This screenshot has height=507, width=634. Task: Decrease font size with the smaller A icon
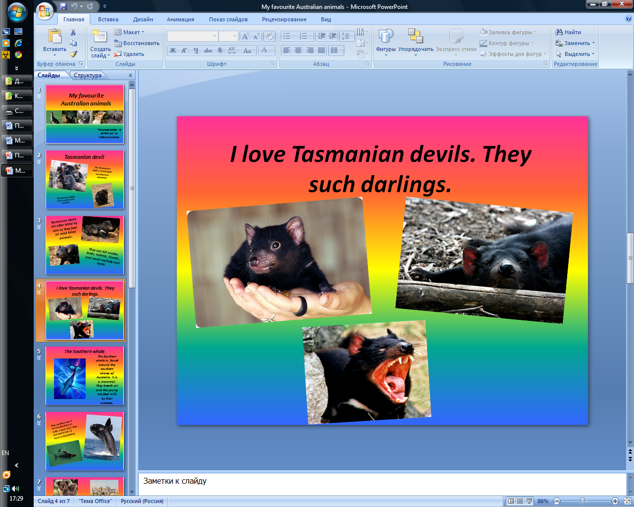tap(256, 36)
